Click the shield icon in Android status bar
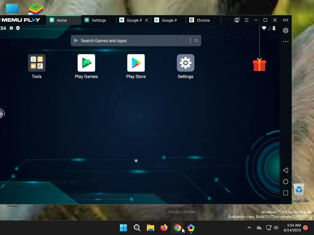 pos(18,28)
